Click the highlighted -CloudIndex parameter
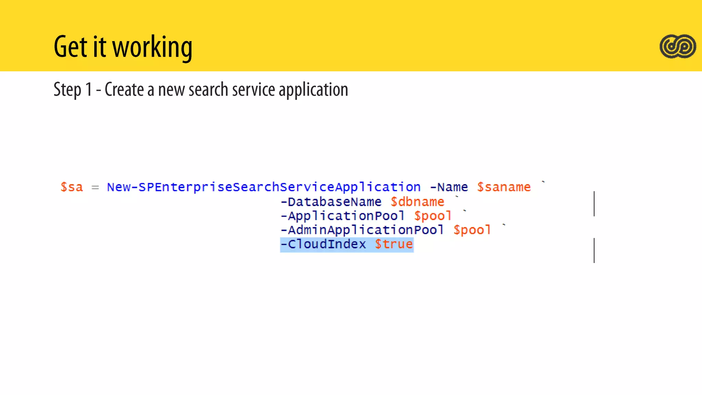Screen dimensions: 702x395 tap(323, 244)
